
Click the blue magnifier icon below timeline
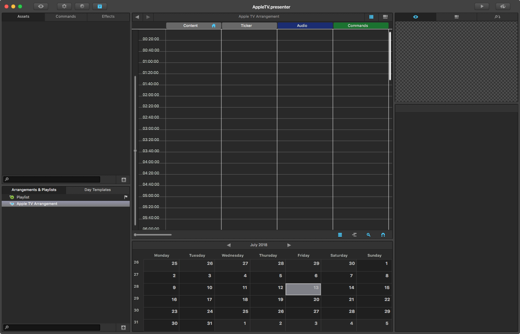coord(368,235)
